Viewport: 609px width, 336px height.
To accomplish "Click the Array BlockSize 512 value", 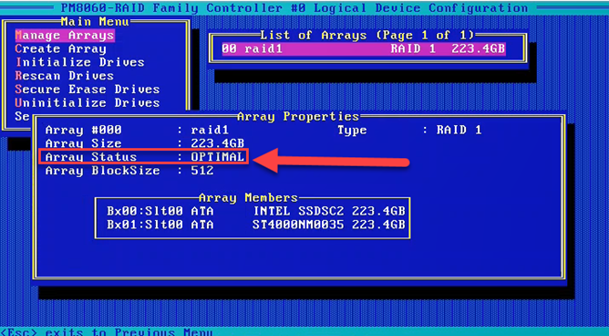I will pos(202,171).
